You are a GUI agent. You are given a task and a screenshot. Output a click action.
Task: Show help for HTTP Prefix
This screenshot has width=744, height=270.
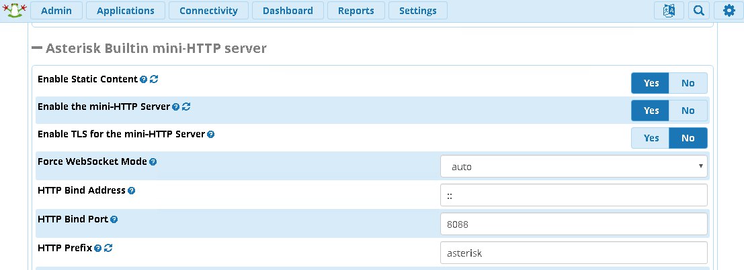click(x=97, y=248)
